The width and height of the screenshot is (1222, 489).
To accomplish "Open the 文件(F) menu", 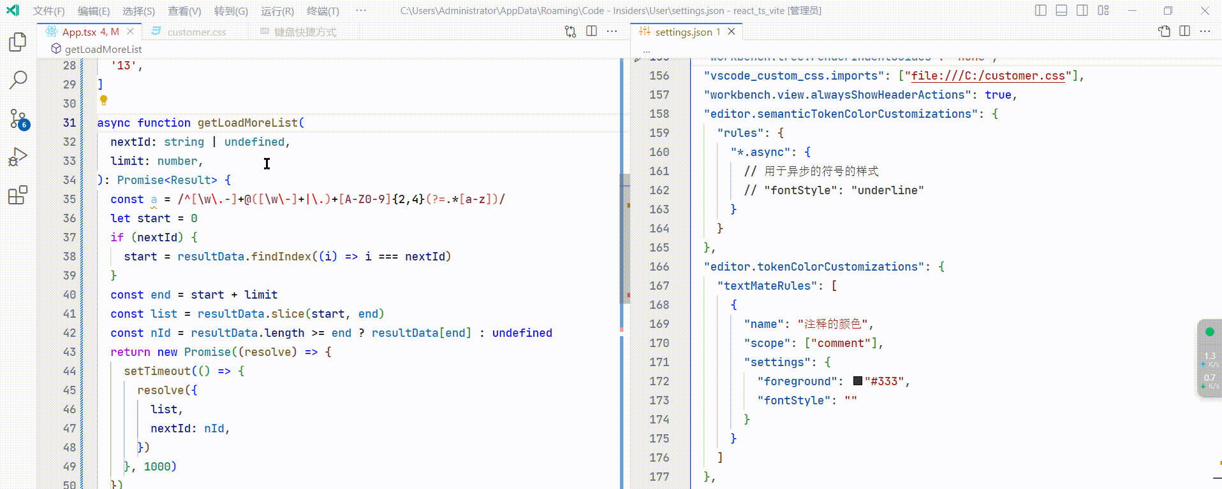I will [x=48, y=11].
